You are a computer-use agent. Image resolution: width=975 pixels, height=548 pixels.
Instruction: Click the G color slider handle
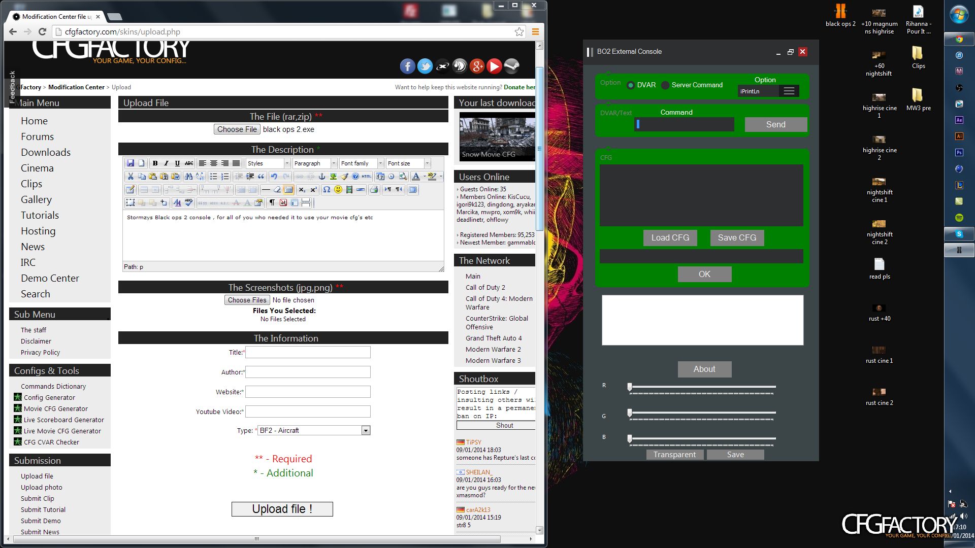click(x=630, y=413)
